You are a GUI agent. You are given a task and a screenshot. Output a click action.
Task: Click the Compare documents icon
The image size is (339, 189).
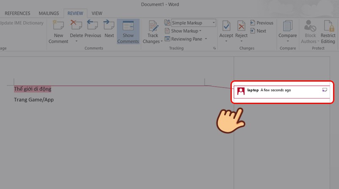click(x=288, y=26)
